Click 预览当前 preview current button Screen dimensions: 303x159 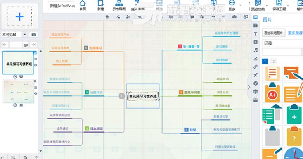258,5
